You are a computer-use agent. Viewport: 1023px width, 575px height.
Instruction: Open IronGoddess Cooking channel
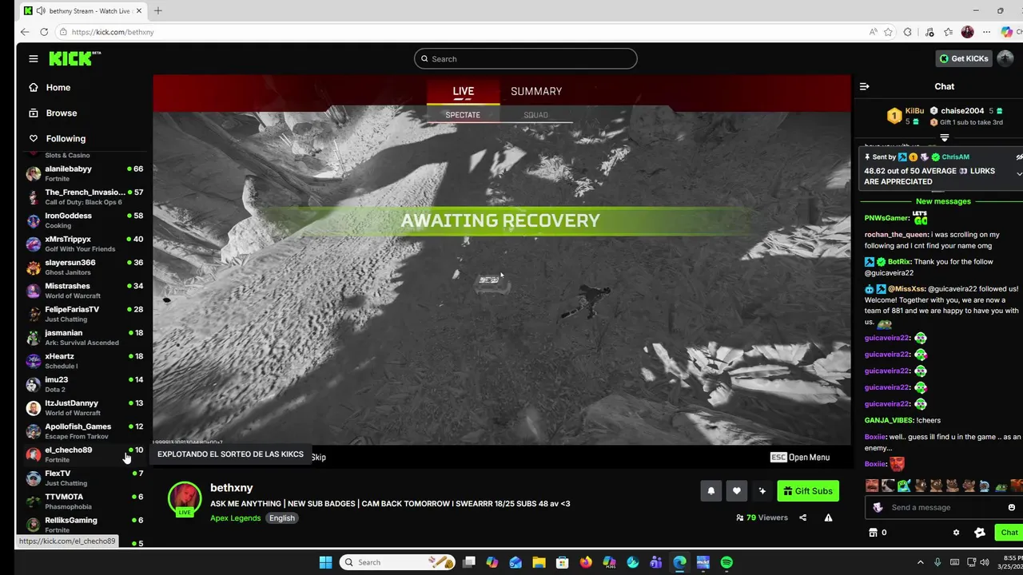84,220
